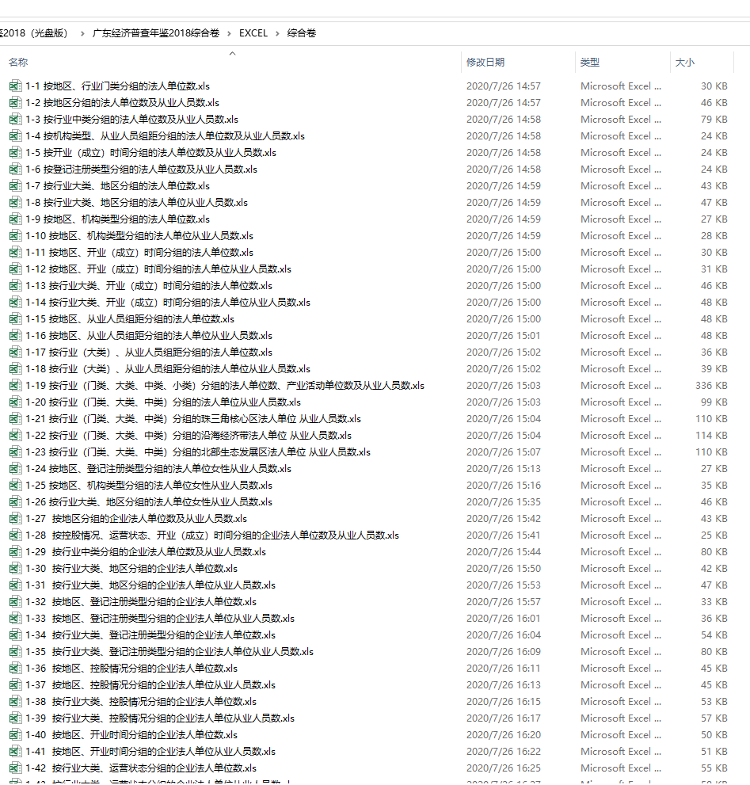The image size is (750, 785).
Task: Select file 1-12 按地区、开业（成立）时间分组
Action: 158,269
